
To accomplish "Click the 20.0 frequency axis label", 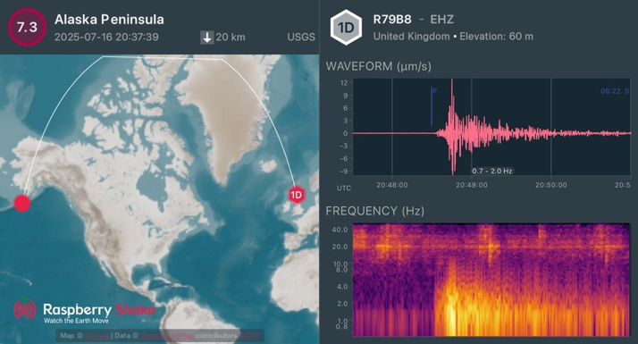I will tap(340, 247).
